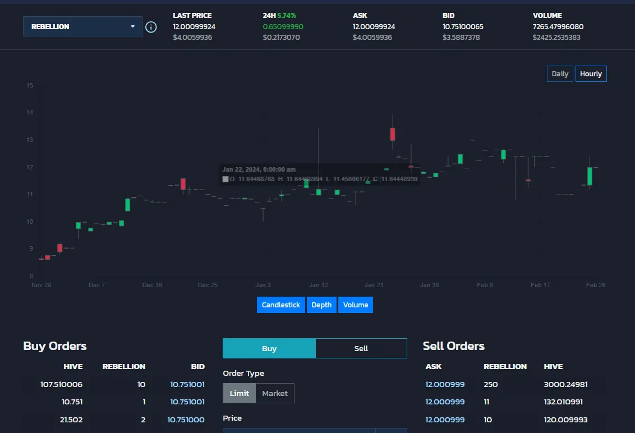This screenshot has height=433, width=635.
Task: Click the VOLUME value 7265.47996080
Action: click(558, 27)
